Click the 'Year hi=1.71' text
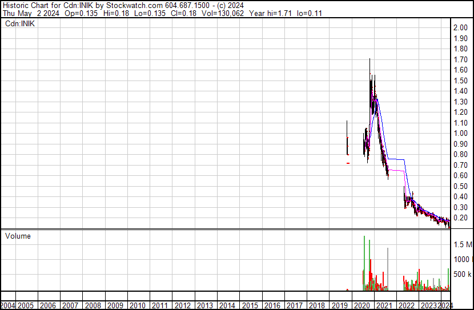This screenshot has height=310, width=474. (x=270, y=13)
